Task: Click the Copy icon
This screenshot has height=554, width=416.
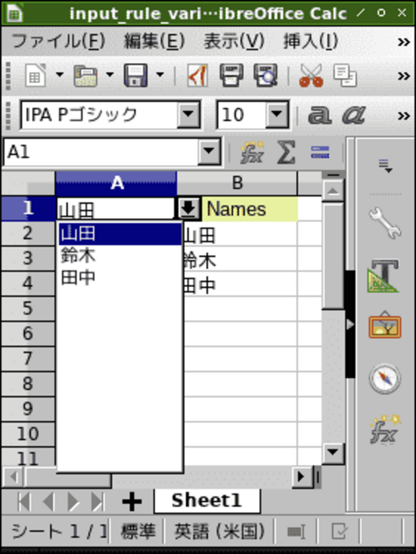Action: (x=345, y=75)
